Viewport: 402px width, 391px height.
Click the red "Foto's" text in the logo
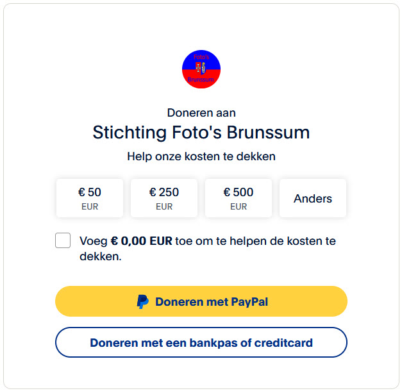[x=201, y=57]
